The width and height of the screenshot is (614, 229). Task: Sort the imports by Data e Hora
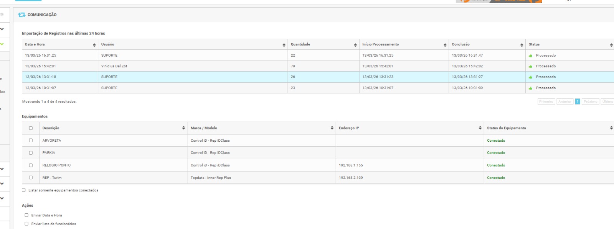click(94, 45)
